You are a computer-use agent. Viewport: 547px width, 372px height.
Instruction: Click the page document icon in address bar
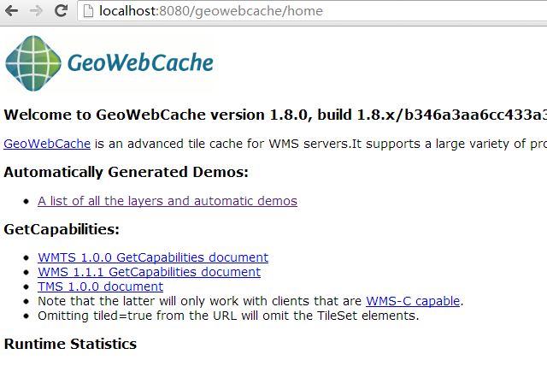[88, 11]
